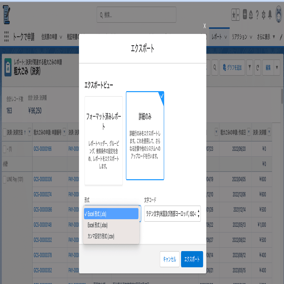Open the help question mark icon
This screenshot has width=284, height=284.
click(x=257, y=15)
